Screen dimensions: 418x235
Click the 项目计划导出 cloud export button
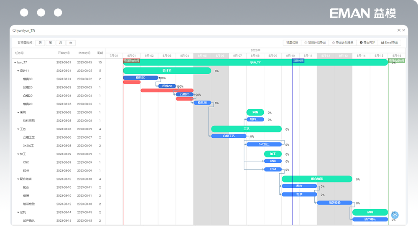coord(315,43)
